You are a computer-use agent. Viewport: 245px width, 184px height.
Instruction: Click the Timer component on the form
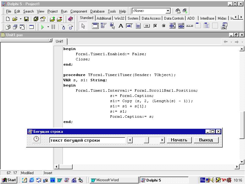click(x=36, y=139)
